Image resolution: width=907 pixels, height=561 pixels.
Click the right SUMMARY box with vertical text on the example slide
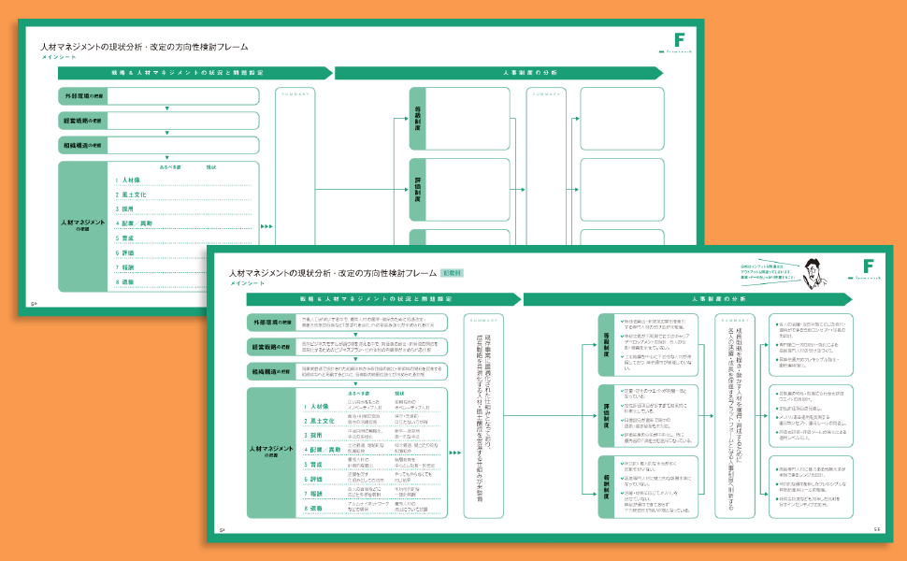tap(735, 416)
